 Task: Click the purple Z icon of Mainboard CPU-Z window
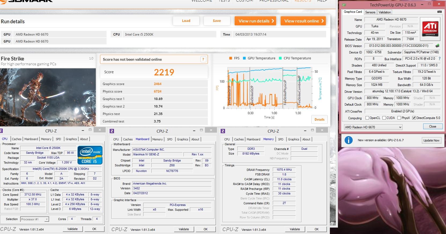pyautogui.click(x=112, y=131)
